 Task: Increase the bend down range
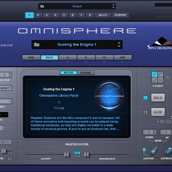tap(154, 131)
